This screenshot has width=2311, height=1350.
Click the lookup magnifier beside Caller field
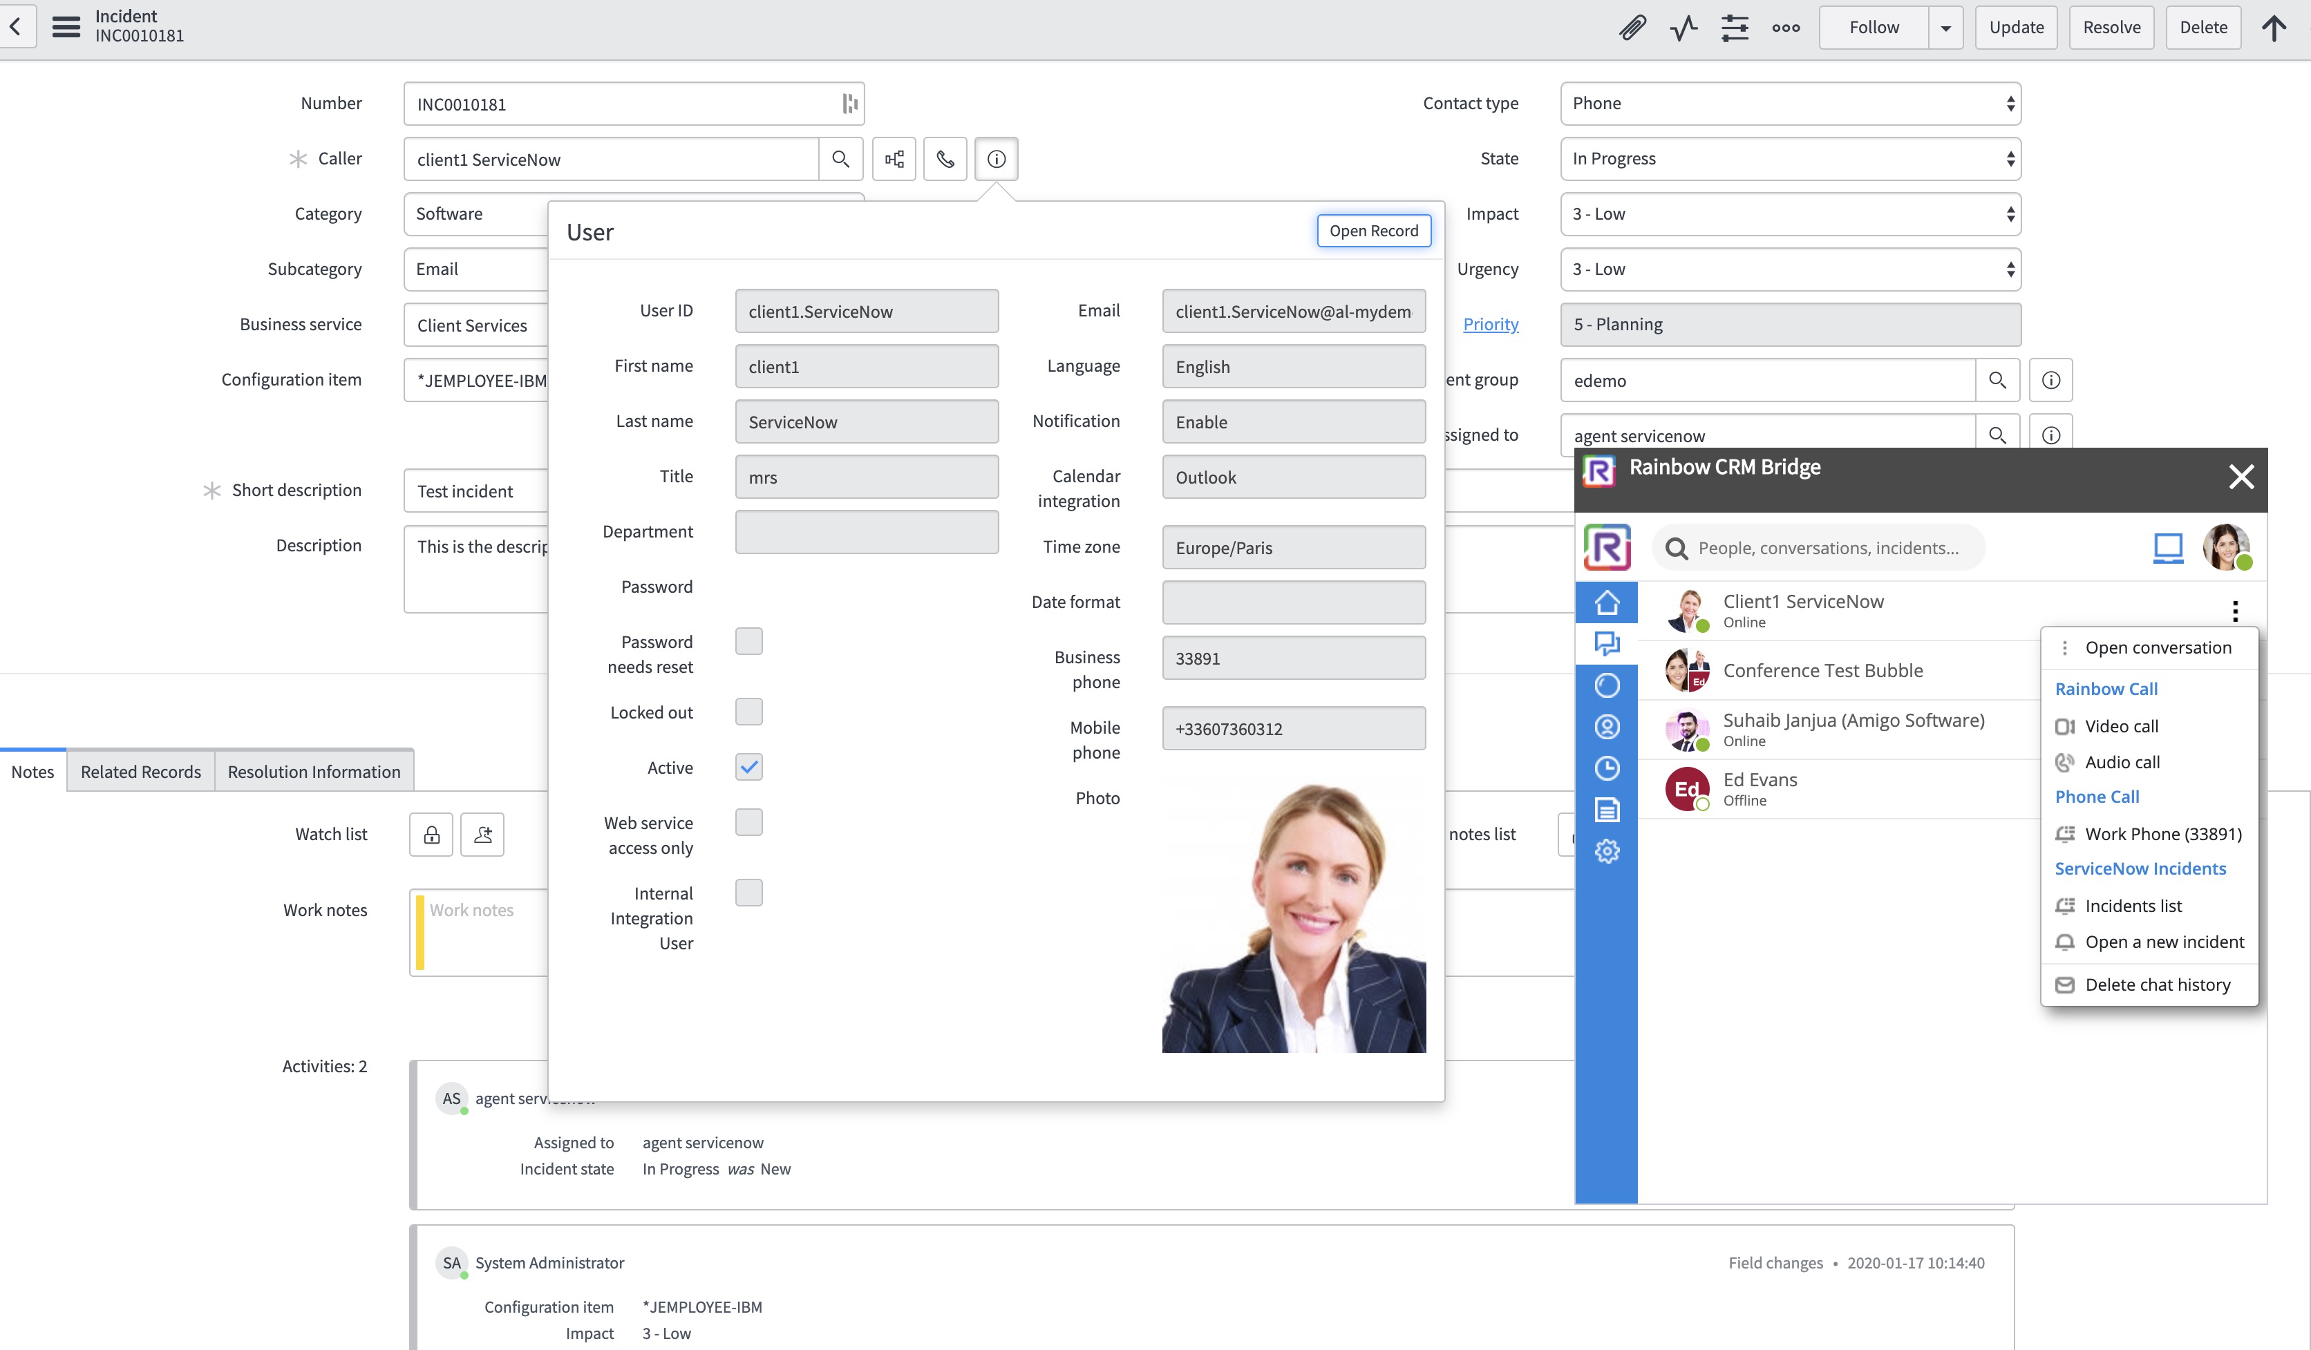pos(840,158)
